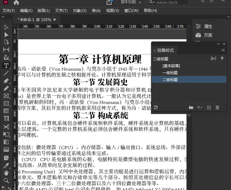
Task: Create a new style group folder
Action: point(191,108)
